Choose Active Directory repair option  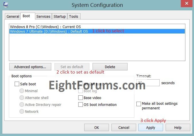click(22, 105)
